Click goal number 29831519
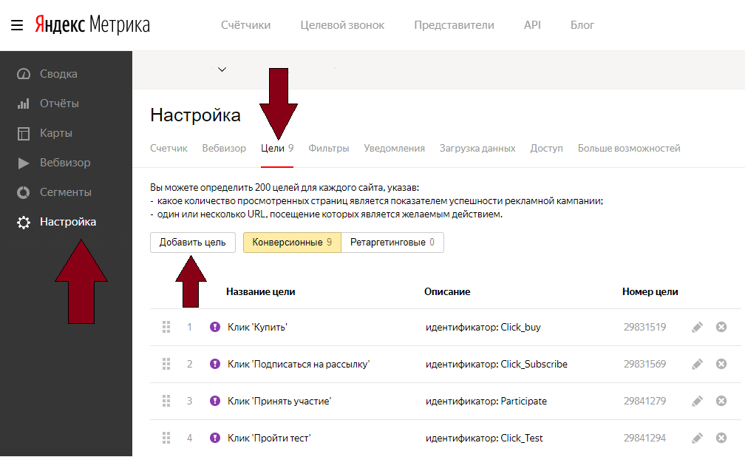Image resolution: width=745 pixels, height=457 pixels. [644, 327]
